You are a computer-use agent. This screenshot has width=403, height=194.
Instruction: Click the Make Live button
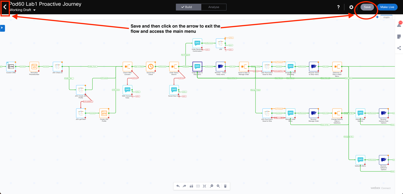[x=387, y=7]
